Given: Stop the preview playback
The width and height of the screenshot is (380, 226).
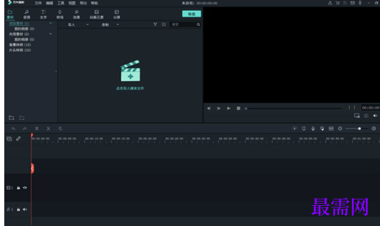Looking at the screenshot, I should [x=239, y=108].
